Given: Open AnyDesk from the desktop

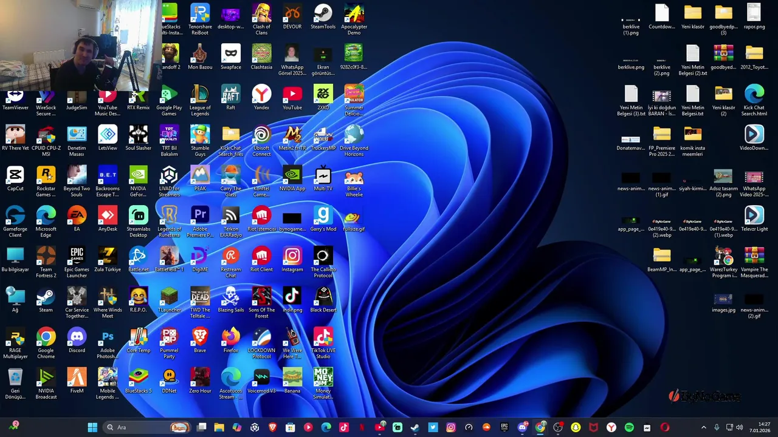Looking at the screenshot, I should click(x=108, y=220).
